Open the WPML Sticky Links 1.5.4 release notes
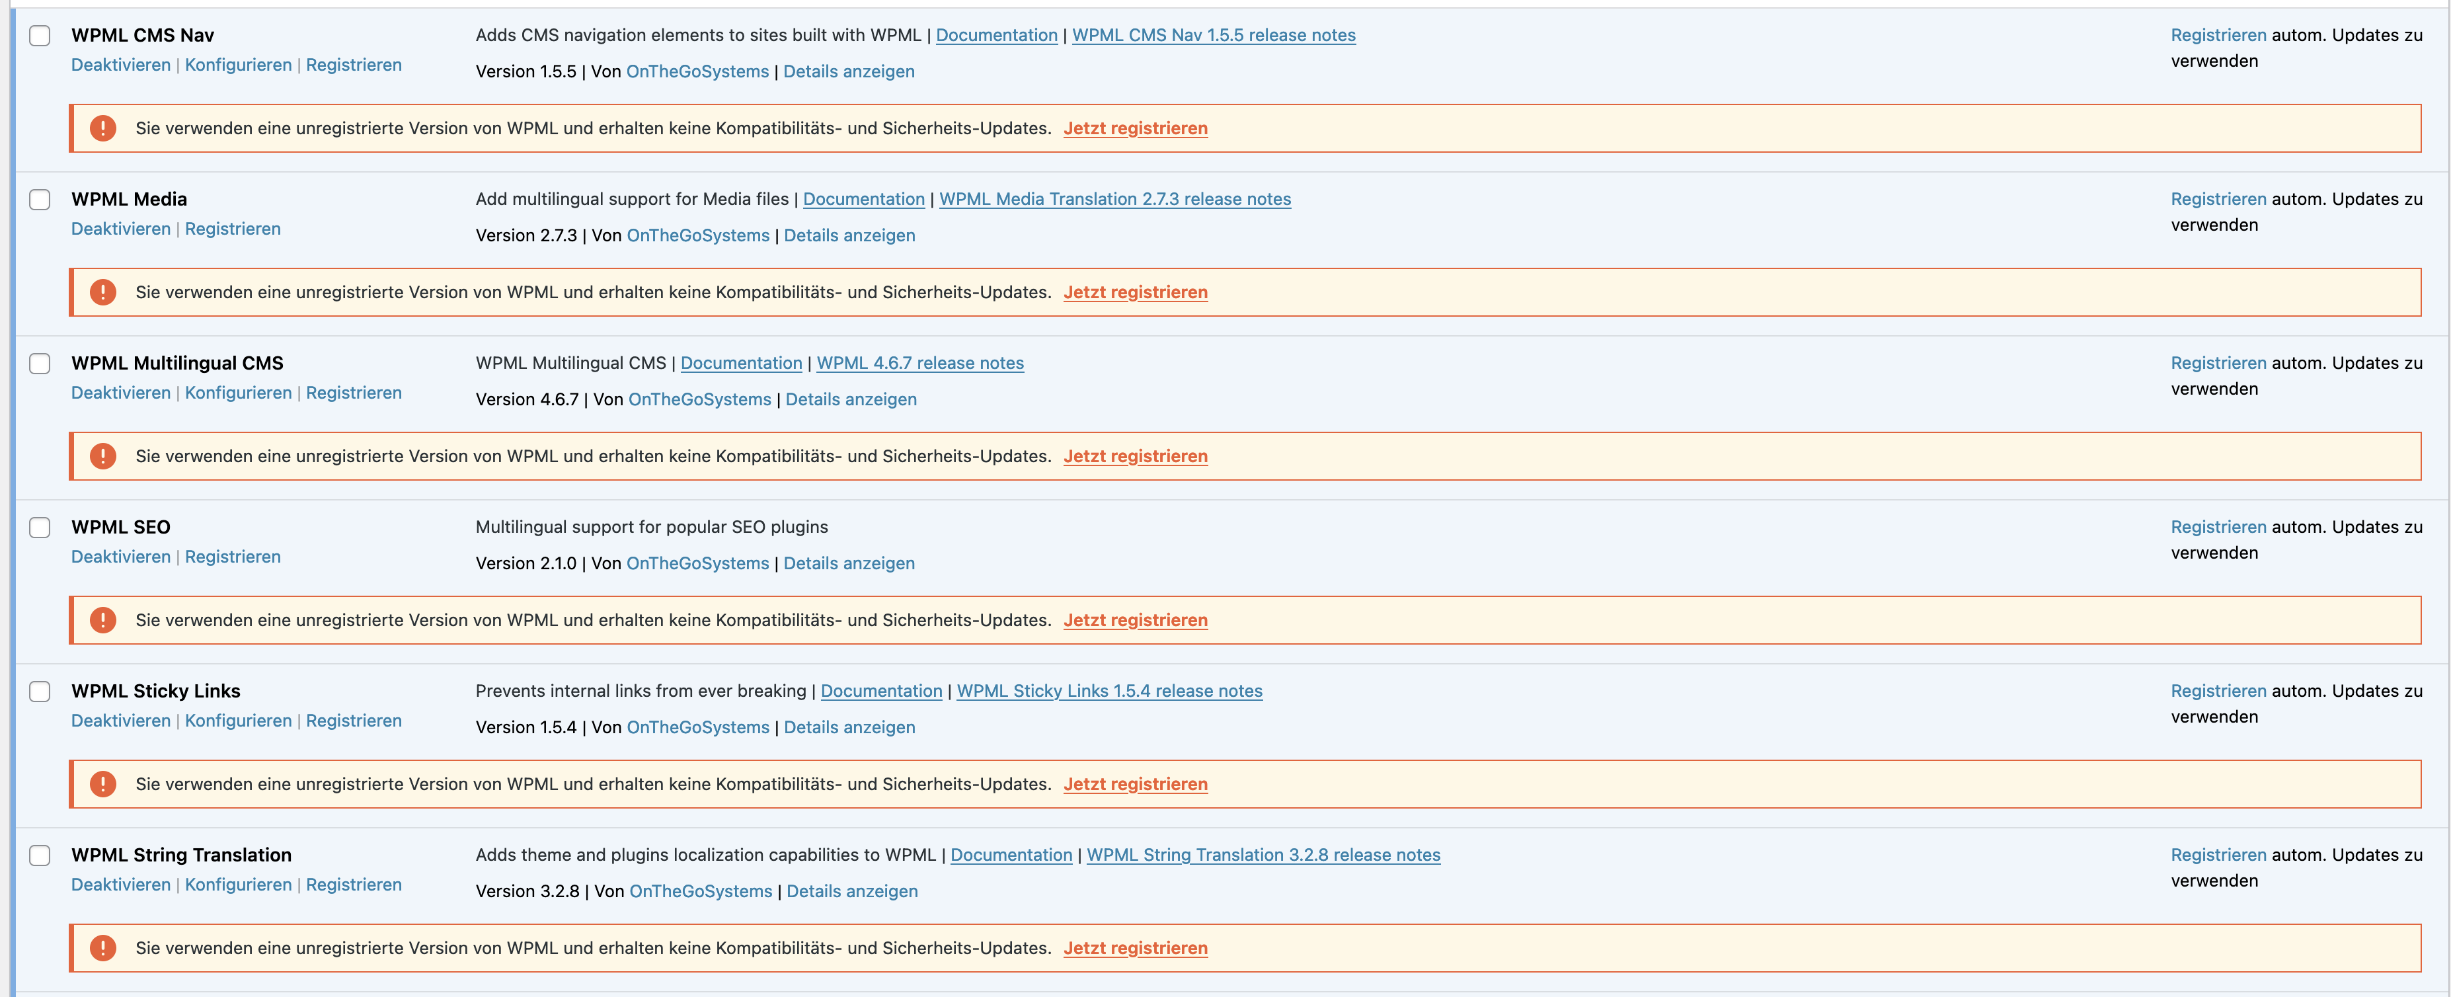Screen dimensions: 2451x997 click(1109, 691)
